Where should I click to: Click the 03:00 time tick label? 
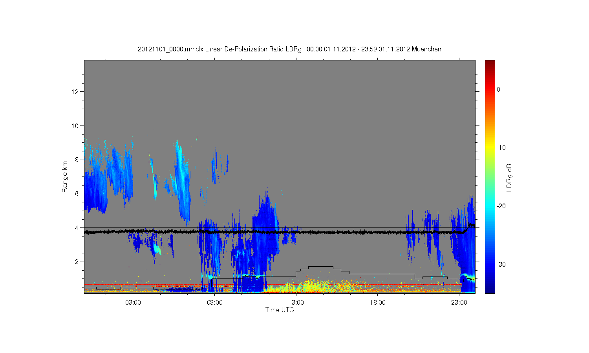tap(133, 303)
